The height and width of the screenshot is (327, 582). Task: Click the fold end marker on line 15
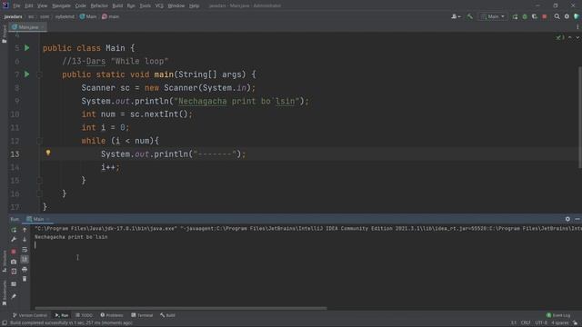(39, 180)
